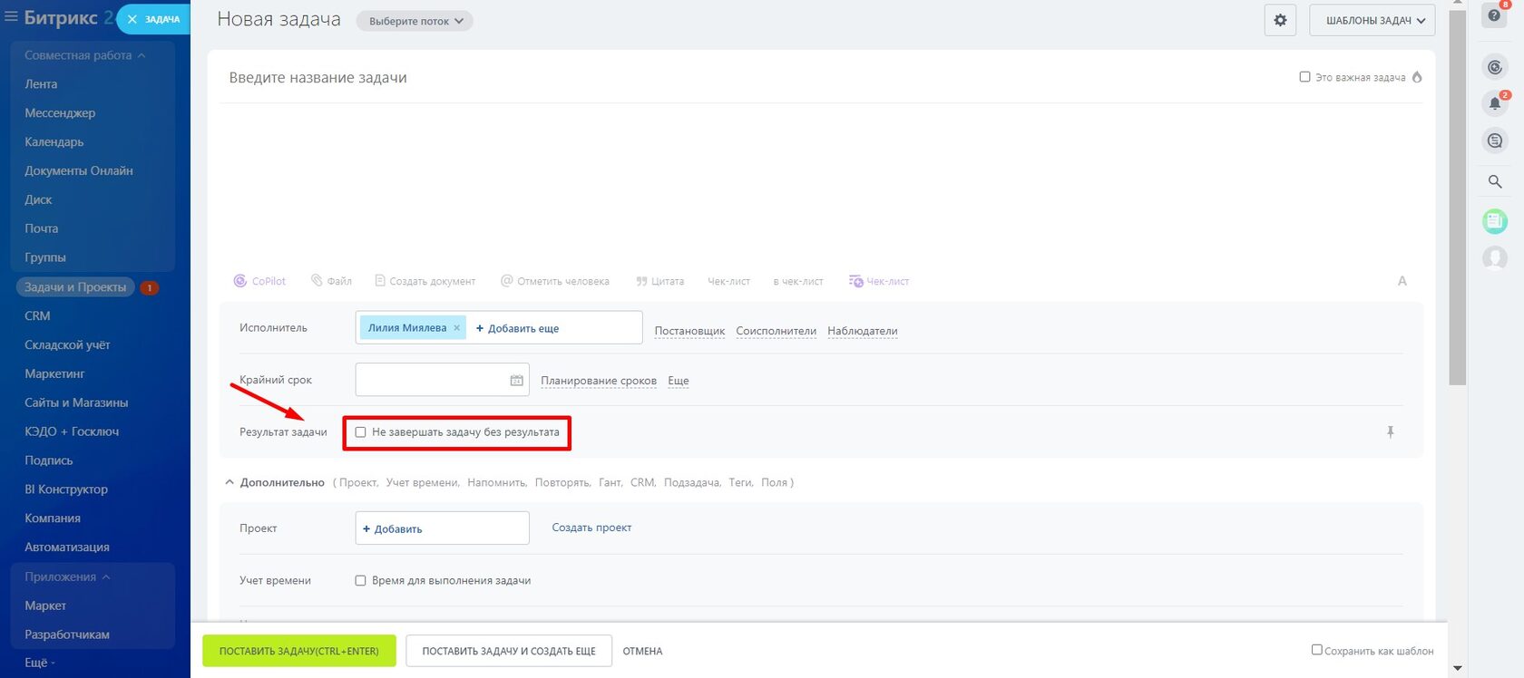Viewport: 1524px width, 678px height.
Task: Open Почта in sidebar
Action: pos(41,228)
